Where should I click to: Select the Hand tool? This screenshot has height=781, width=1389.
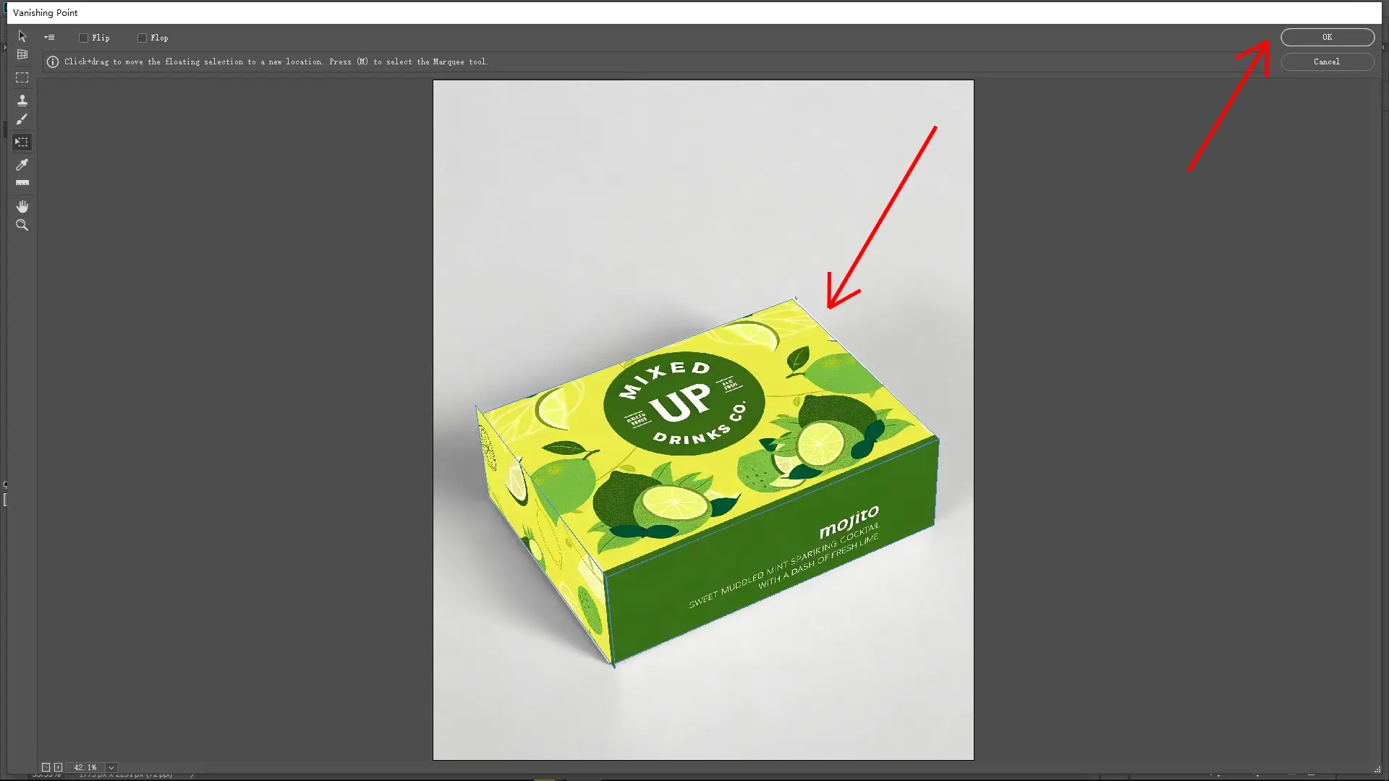pos(22,206)
